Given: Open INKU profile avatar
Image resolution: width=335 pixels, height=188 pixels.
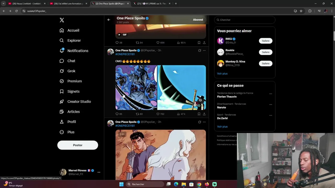Looking at the screenshot, I should [221, 41].
